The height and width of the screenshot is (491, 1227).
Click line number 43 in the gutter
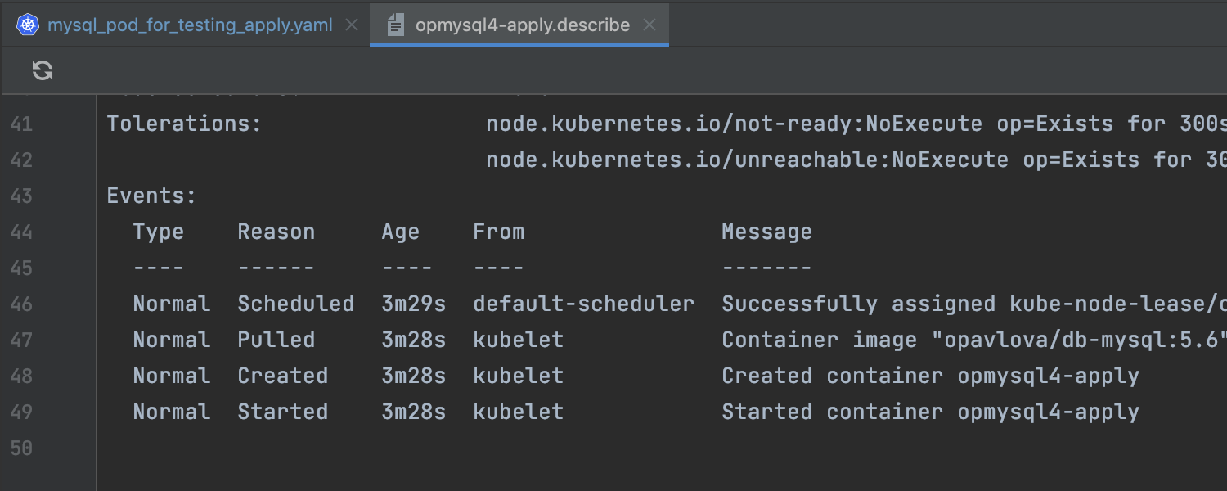[22, 196]
